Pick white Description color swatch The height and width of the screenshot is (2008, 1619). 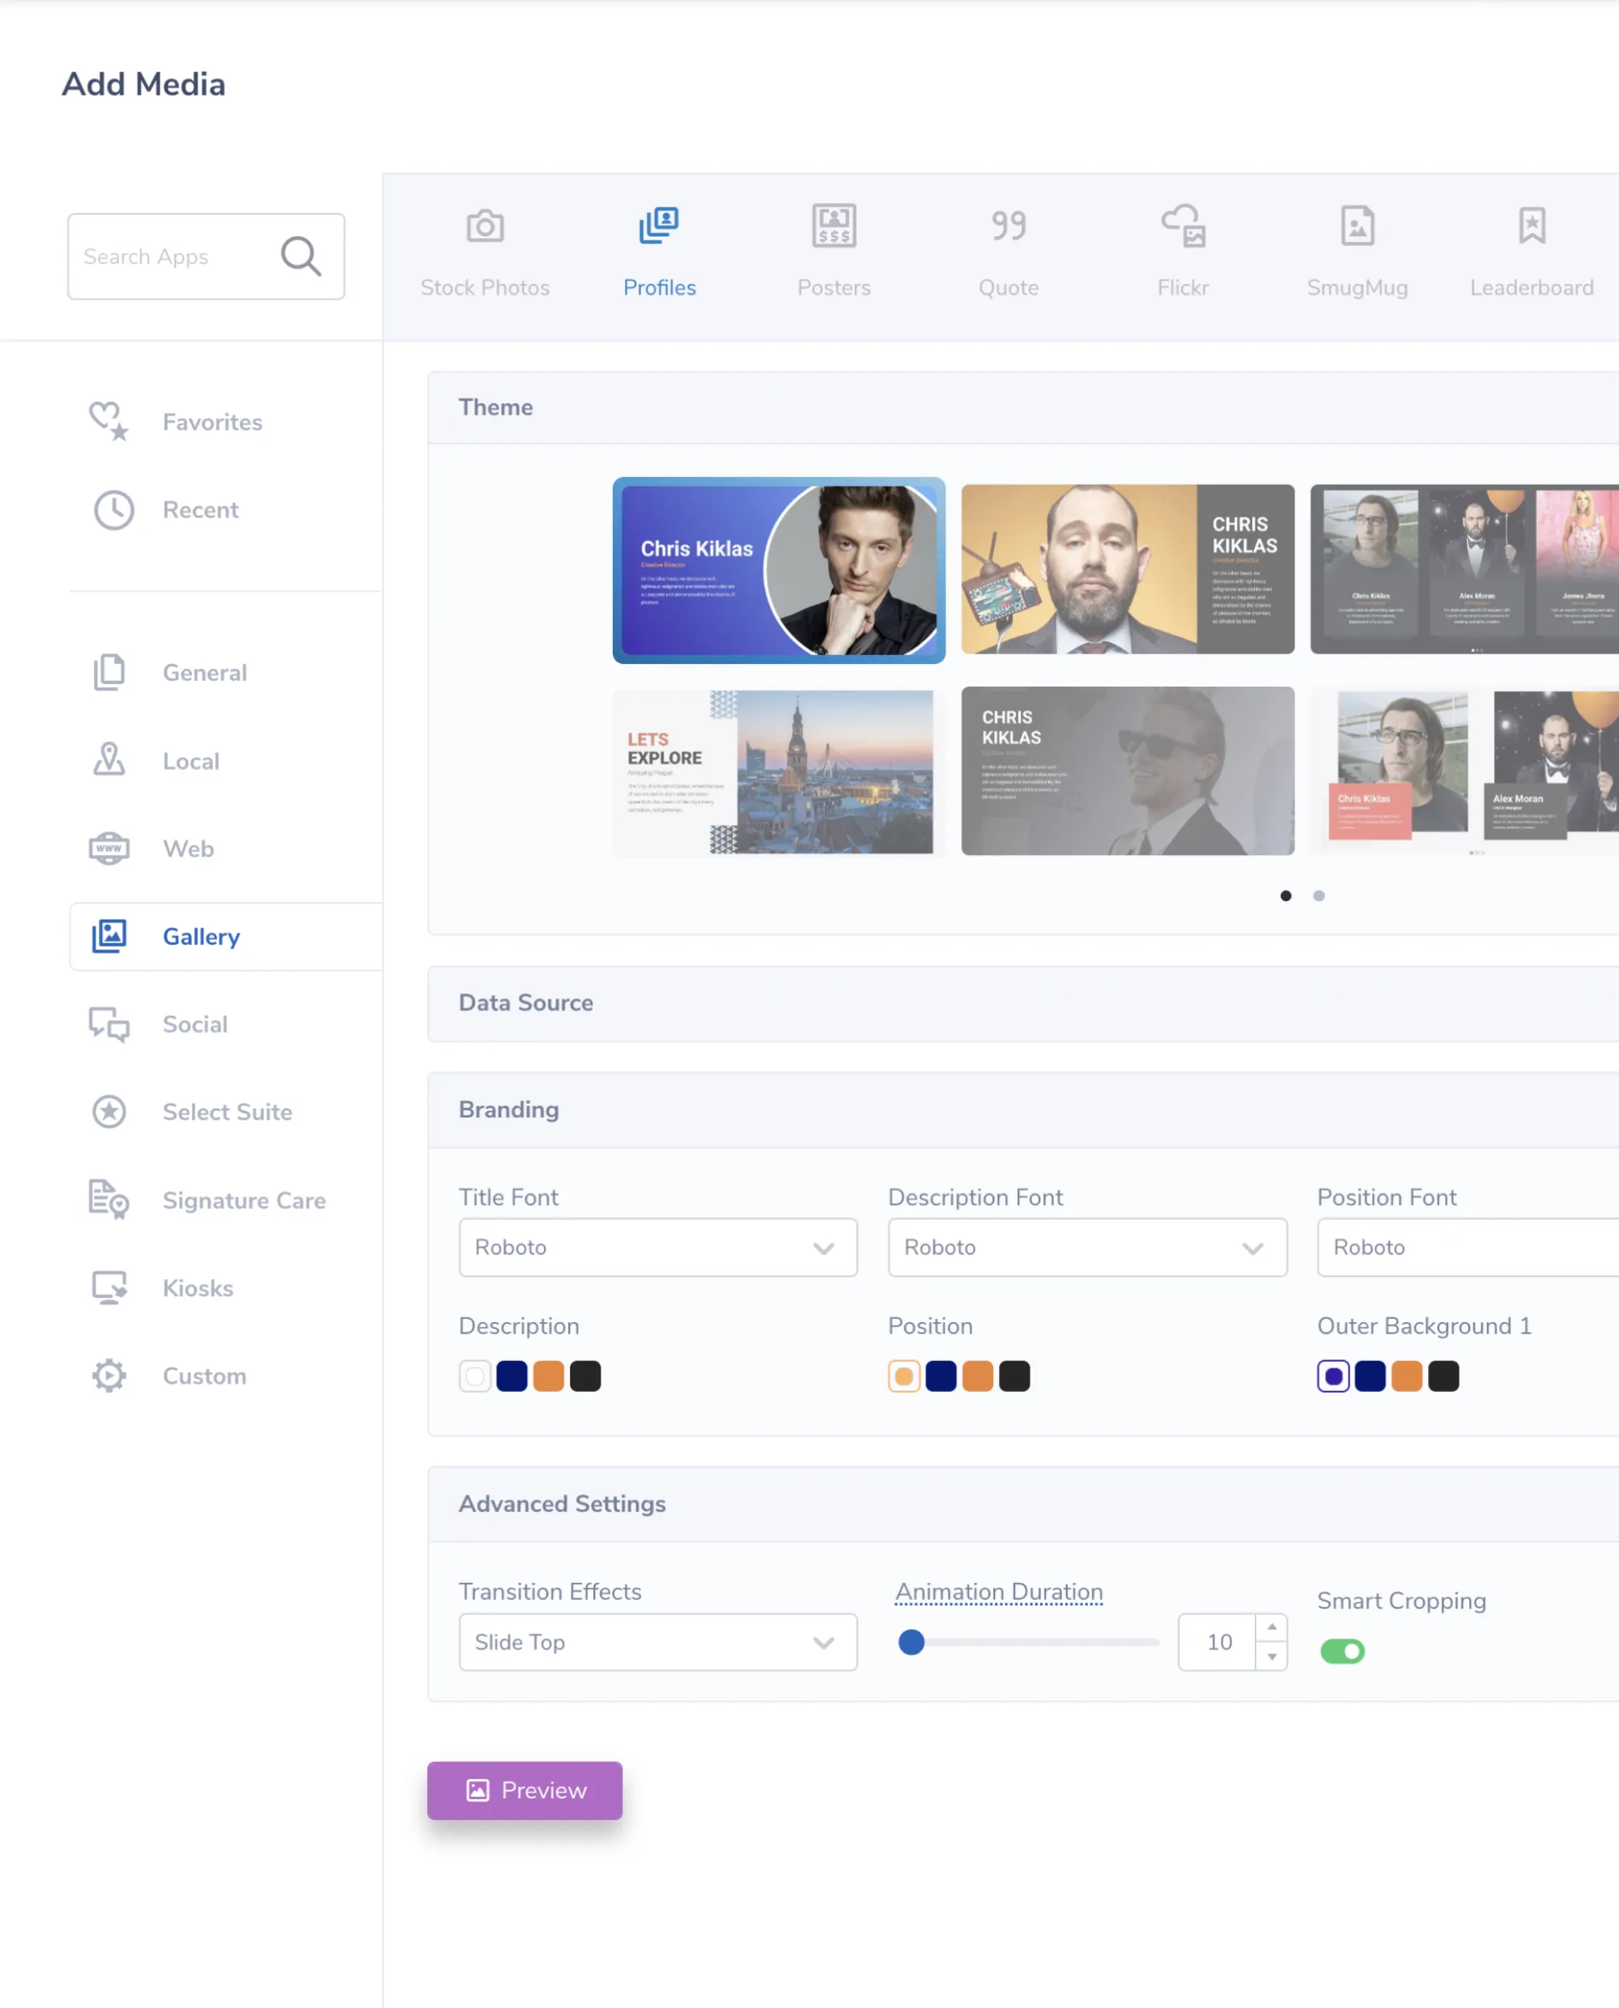click(x=474, y=1376)
